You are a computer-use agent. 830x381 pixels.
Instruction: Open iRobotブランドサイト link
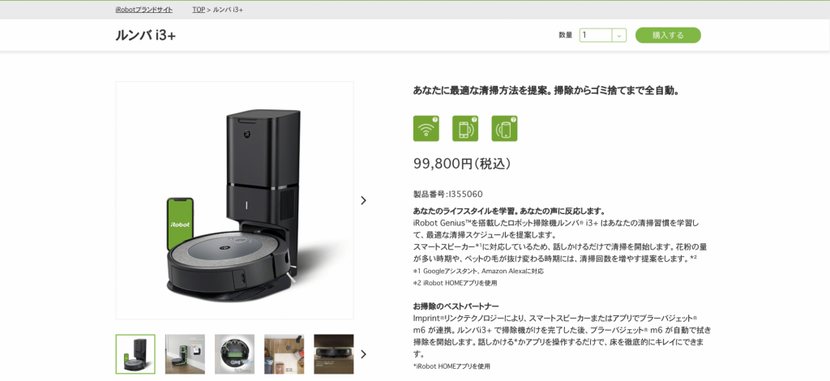pyautogui.click(x=144, y=10)
